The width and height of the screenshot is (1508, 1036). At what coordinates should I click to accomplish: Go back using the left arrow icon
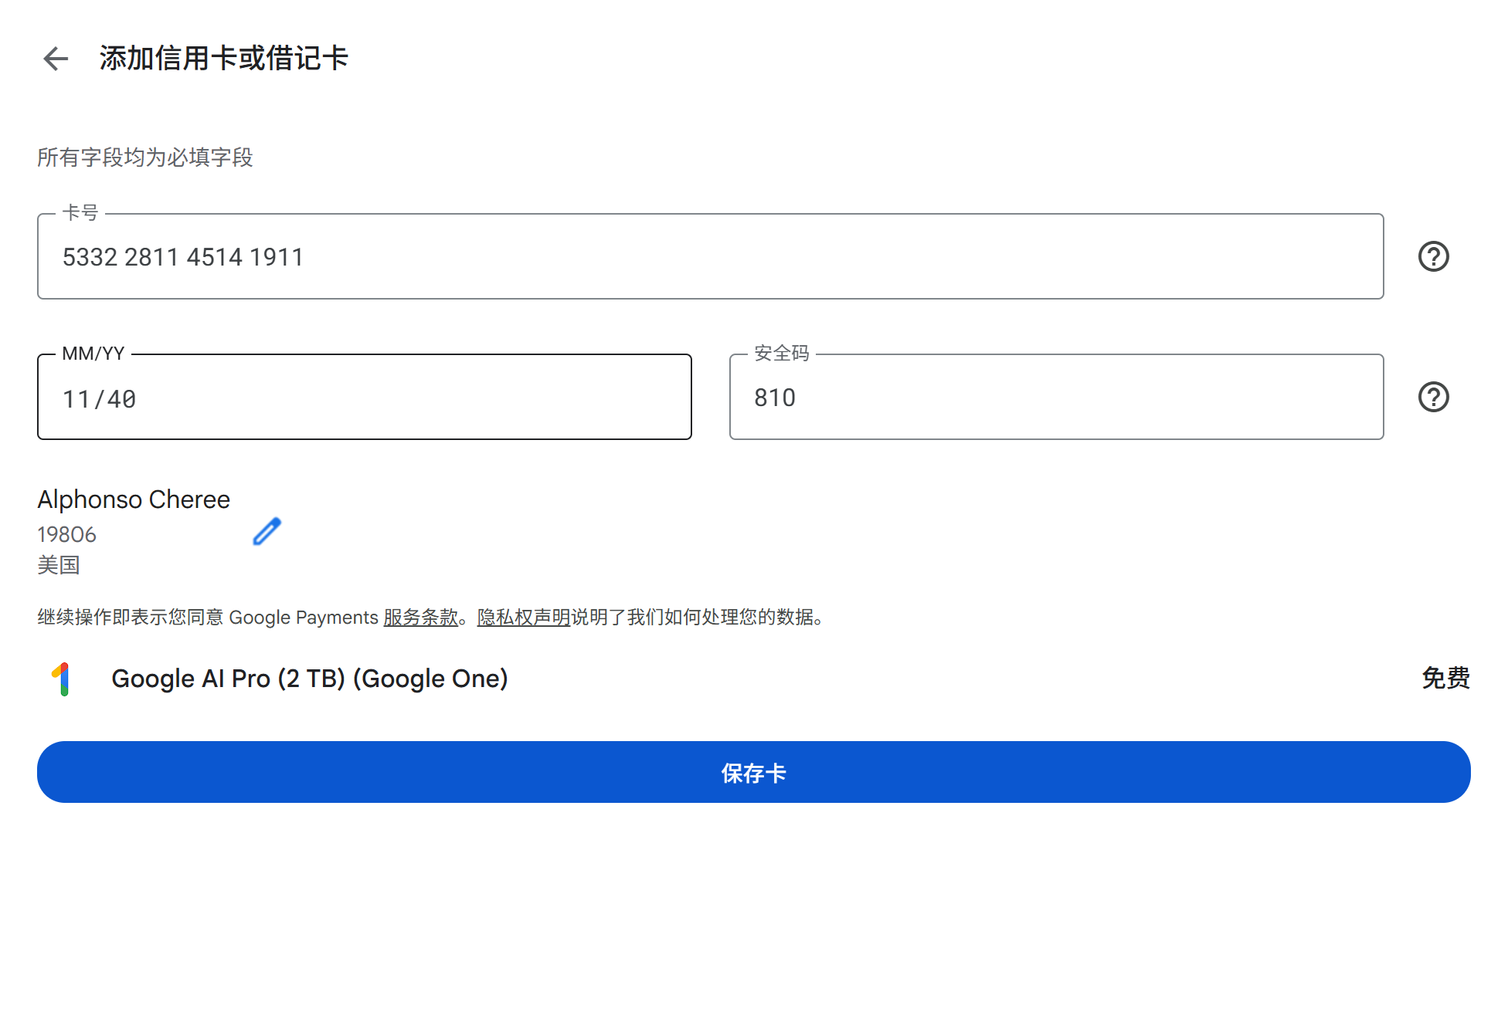coord(56,59)
